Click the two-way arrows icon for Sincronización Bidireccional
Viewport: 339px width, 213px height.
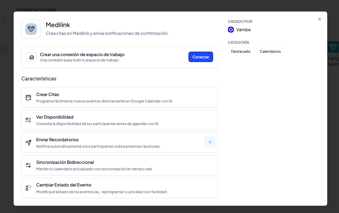coord(28,165)
